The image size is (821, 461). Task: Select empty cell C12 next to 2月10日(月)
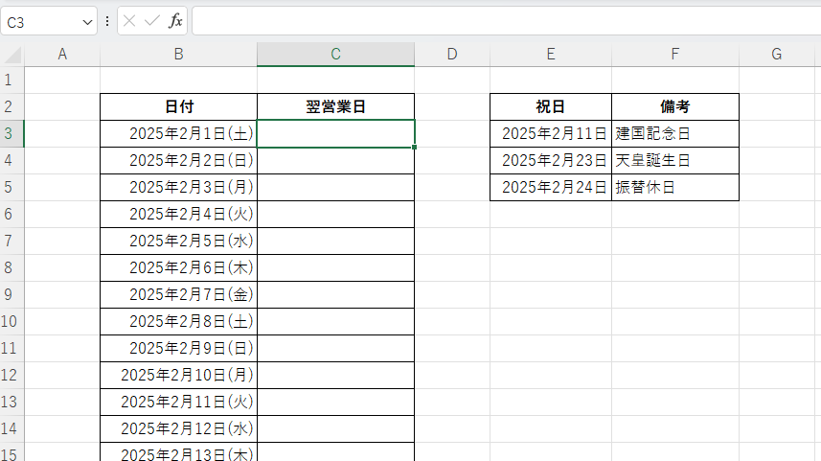[335, 375]
